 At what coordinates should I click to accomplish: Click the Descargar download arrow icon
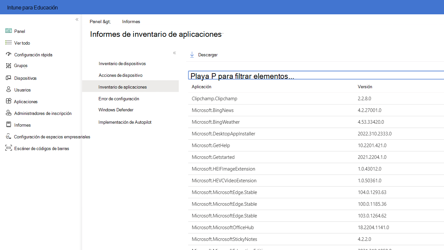[x=192, y=55]
